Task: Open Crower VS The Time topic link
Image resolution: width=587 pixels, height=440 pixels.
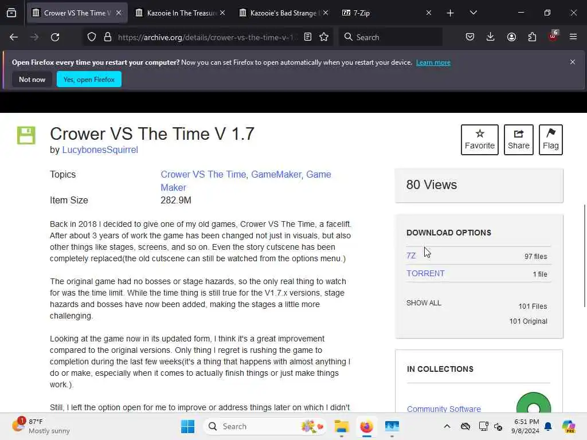Action: click(x=204, y=174)
